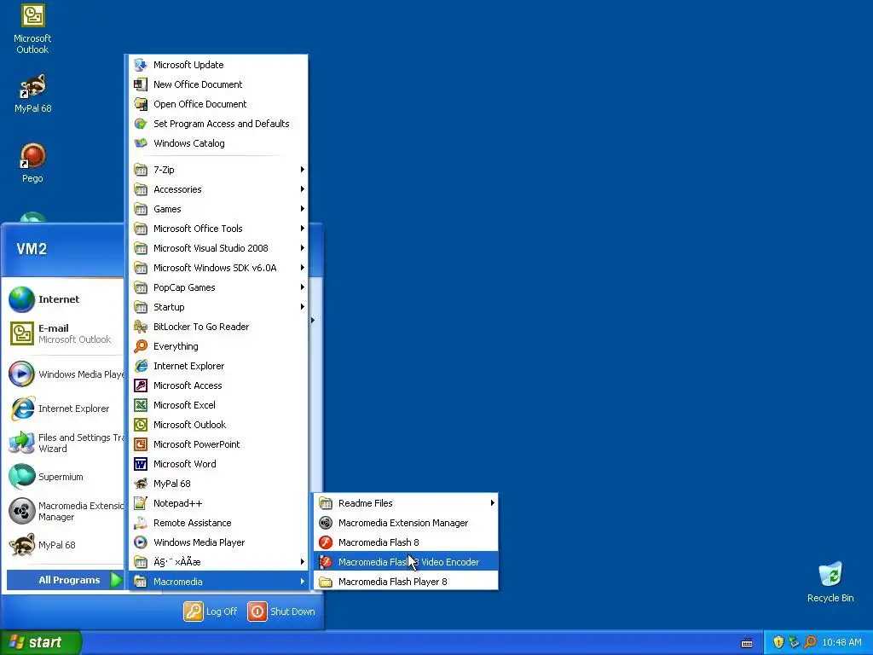Click the Shut Down button
Viewport: 873px width, 655px height.
click(281, 612)
